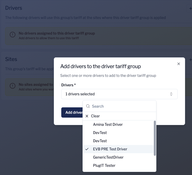Pick the second DevTest entry
This screenshot has height=175, width=192.
pos(100,141)
